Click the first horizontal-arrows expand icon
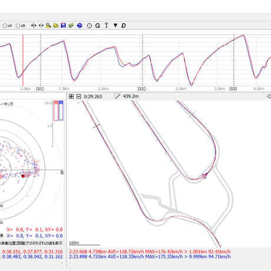 click(x=34, y=25)
